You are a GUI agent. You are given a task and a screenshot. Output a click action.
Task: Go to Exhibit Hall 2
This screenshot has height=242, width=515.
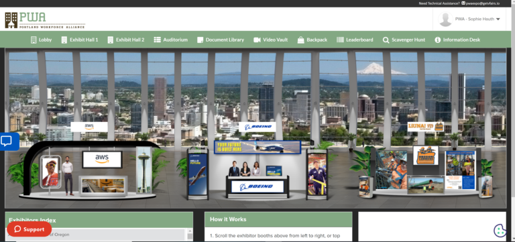(x=126, y=40)
